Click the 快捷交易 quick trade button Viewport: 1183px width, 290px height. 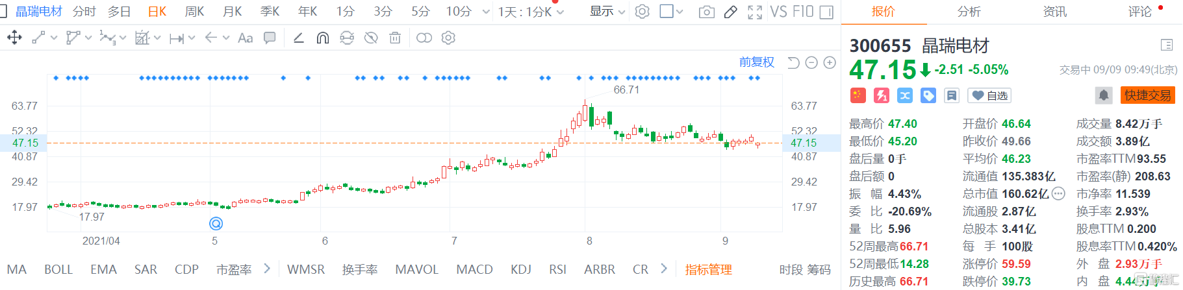(1148, 95)
